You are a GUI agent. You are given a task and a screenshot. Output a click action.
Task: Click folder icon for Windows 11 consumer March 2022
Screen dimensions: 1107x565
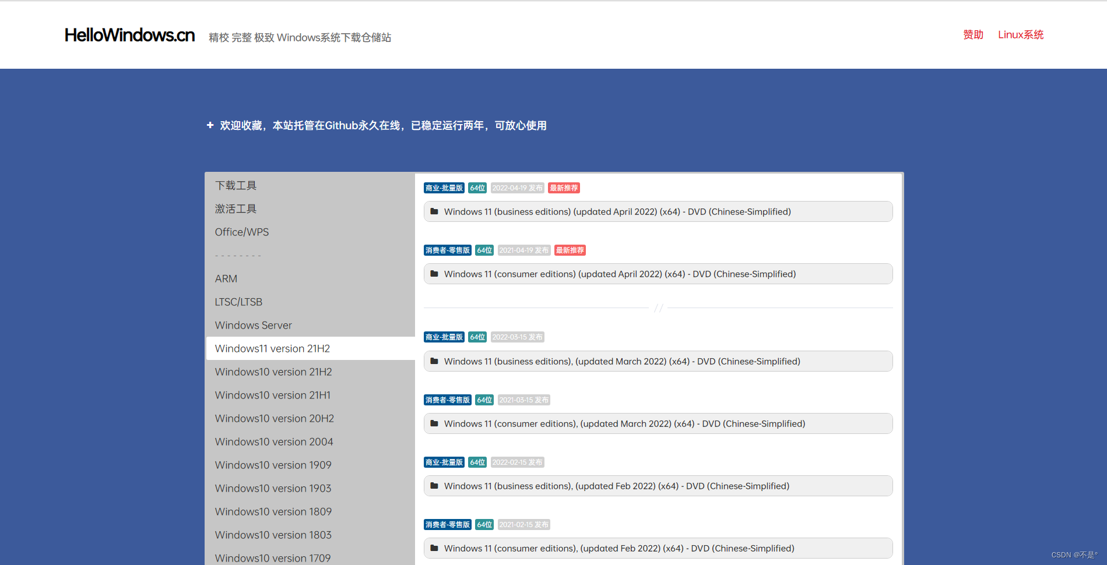pyautogui.click(x=434, y=423)
